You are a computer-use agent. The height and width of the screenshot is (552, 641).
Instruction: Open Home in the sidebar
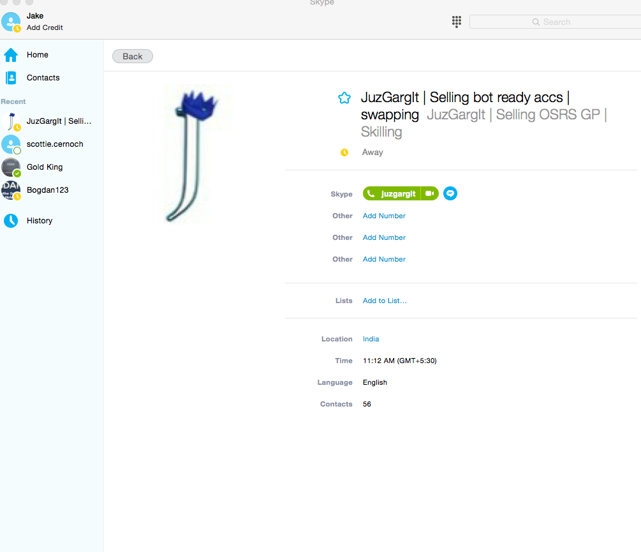(x=37, y=55)
